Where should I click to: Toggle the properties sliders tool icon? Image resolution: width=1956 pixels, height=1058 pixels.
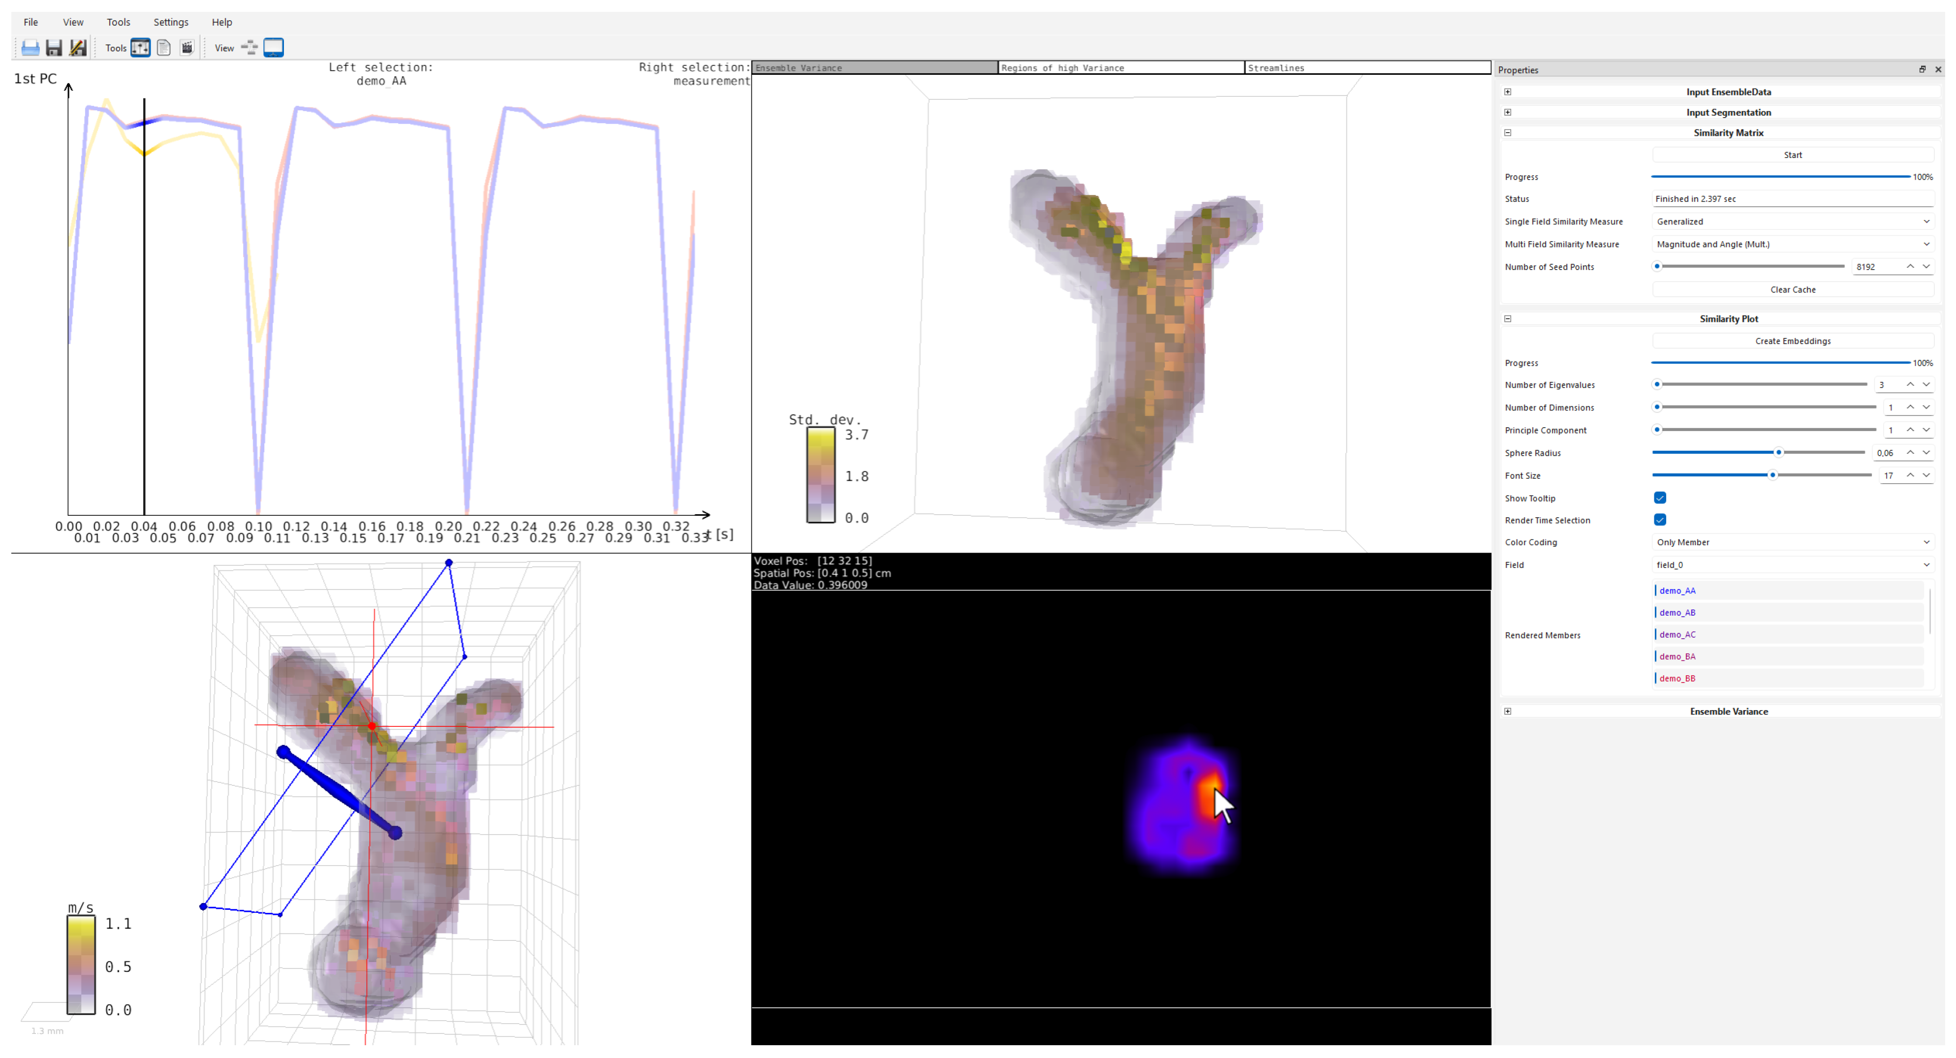pyautogui.click(x=140, y=48)
